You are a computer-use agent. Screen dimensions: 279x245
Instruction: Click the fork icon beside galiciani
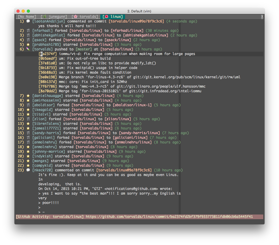coord(28,137)
